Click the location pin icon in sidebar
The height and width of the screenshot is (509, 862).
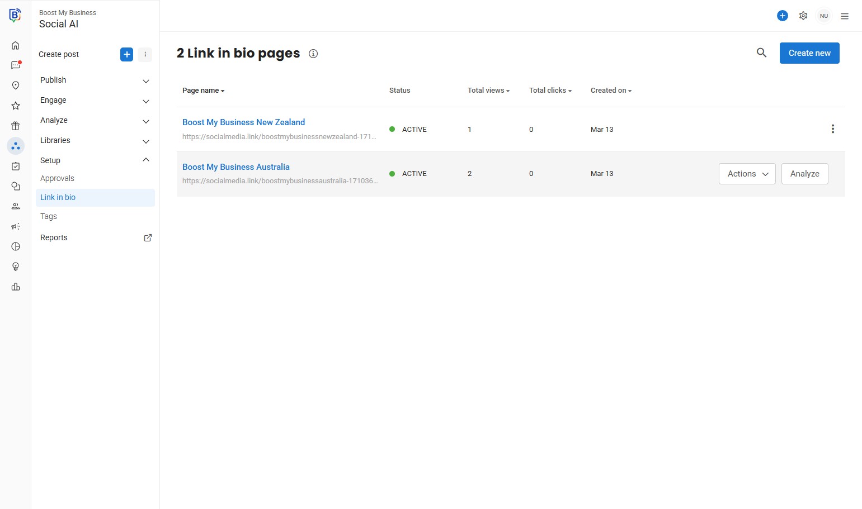16,85
